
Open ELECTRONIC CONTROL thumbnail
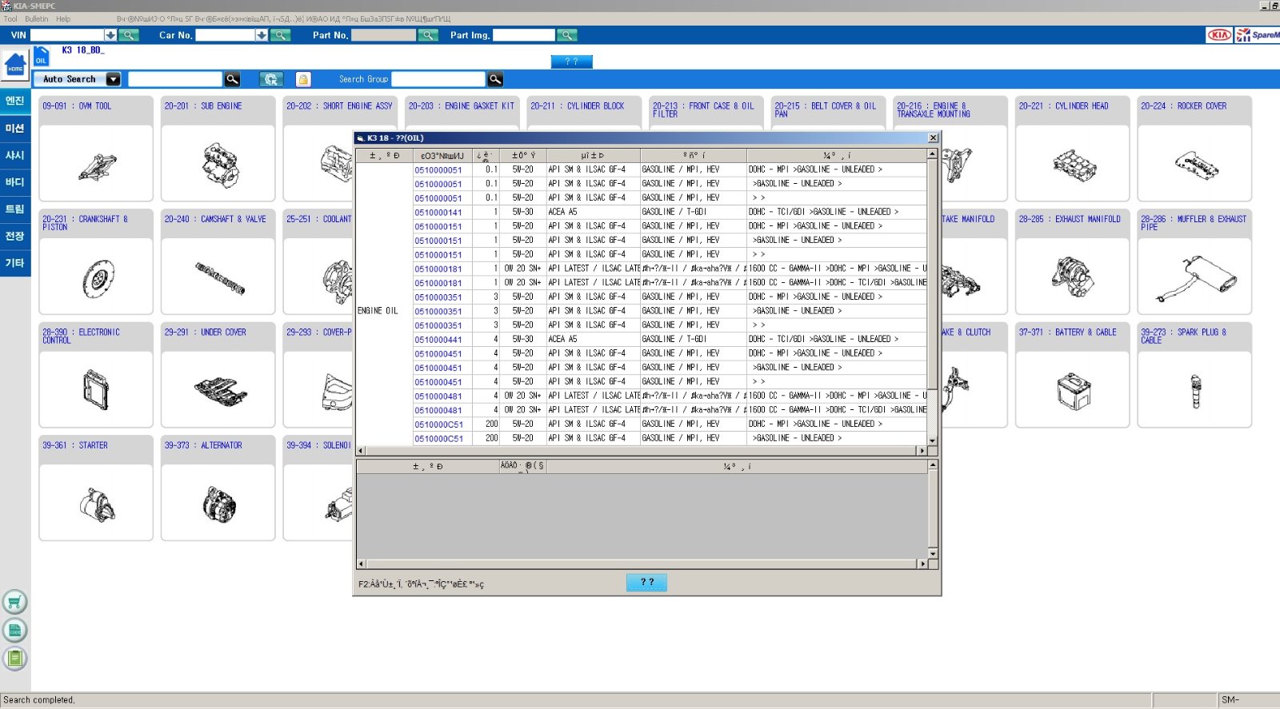click(x=96, y=390)
